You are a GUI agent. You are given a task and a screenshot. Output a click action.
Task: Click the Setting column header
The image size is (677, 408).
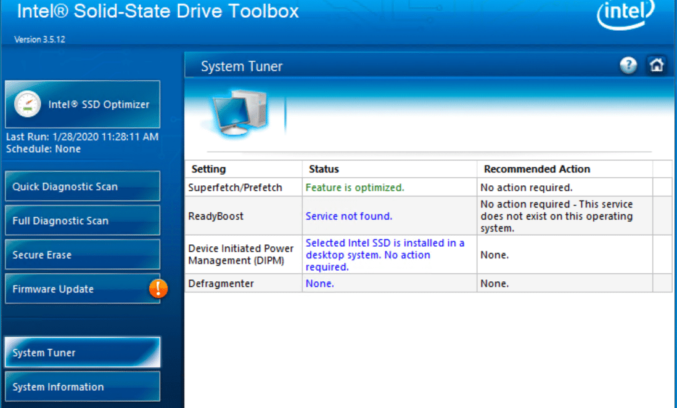tap(244, 169)
